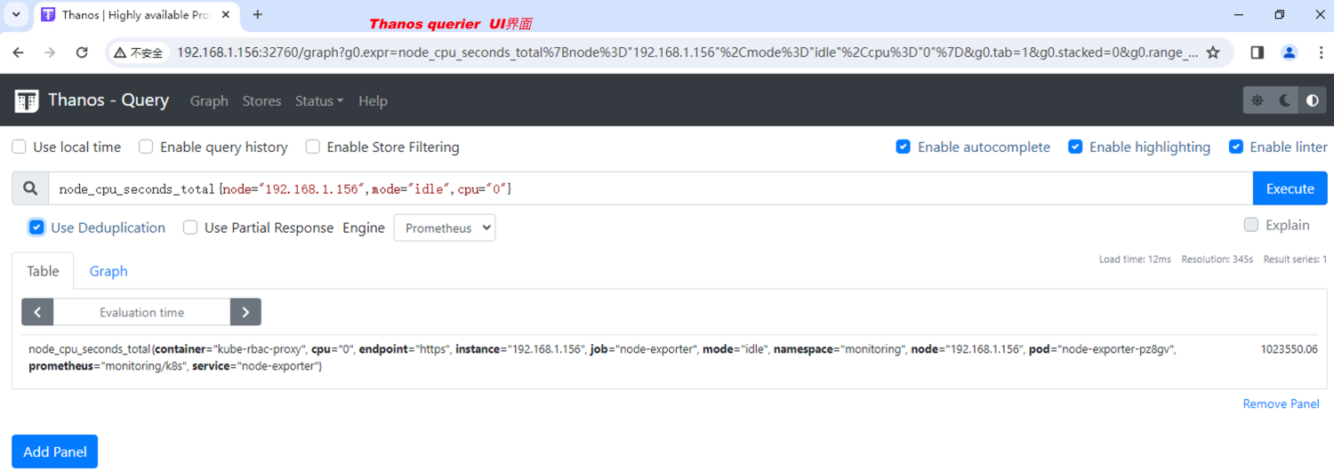
Task: Open the tab search dropdown arrow
Action: click(16, 15)
